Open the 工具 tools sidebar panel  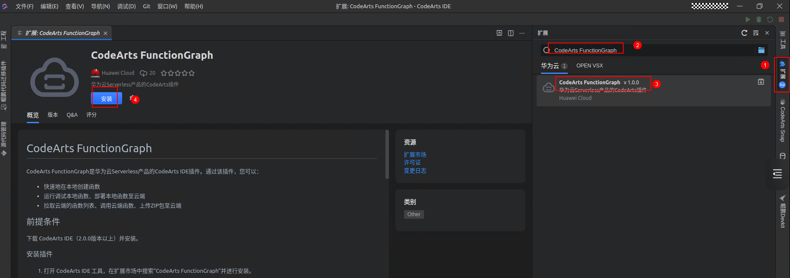point(783,40)
